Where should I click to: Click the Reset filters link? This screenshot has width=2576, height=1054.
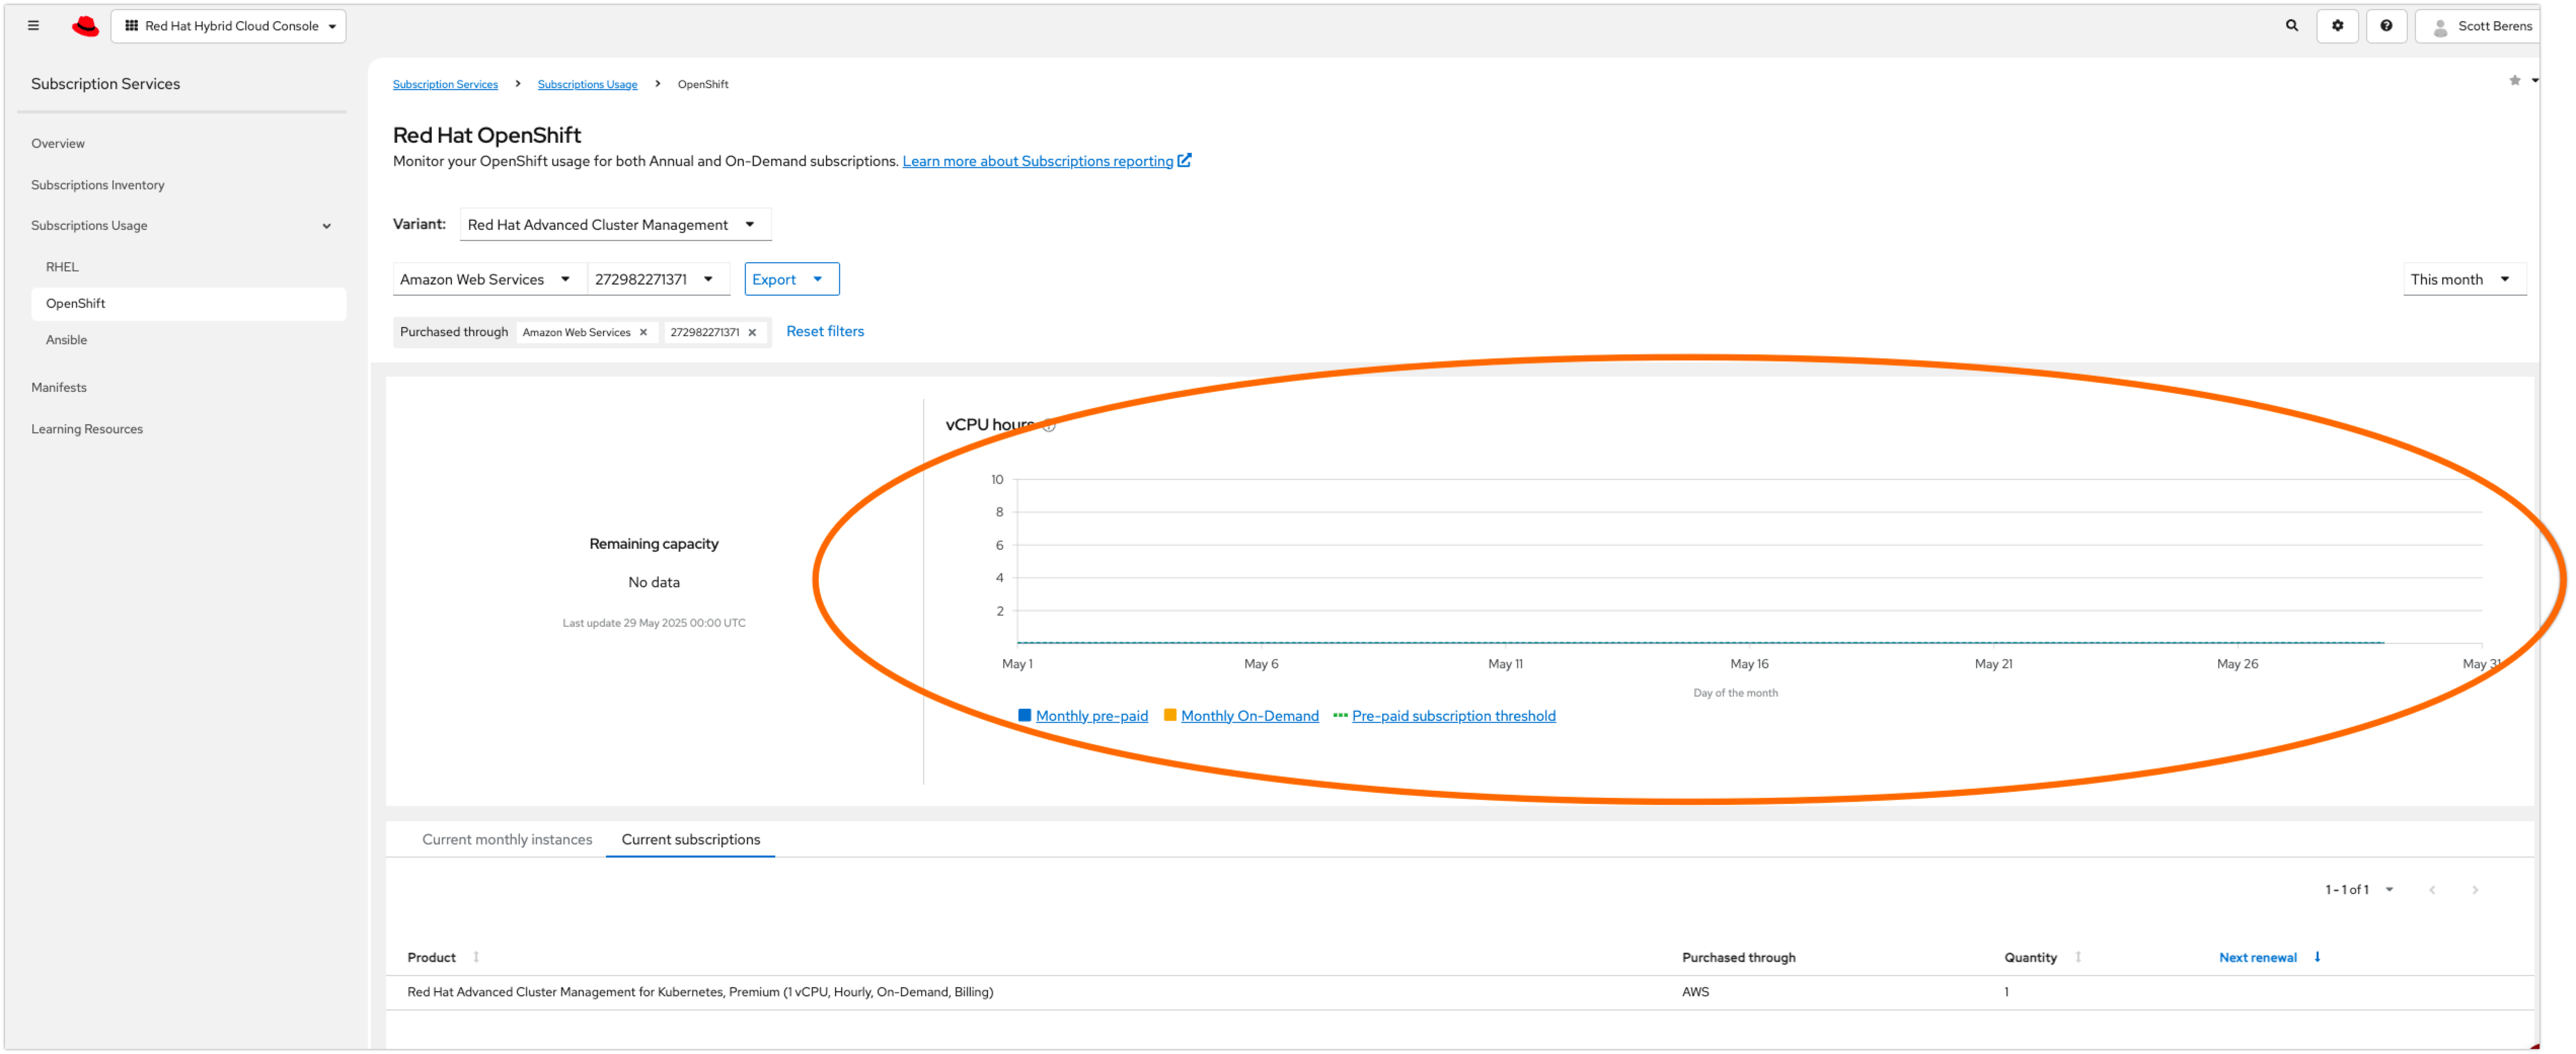point(824,332)
